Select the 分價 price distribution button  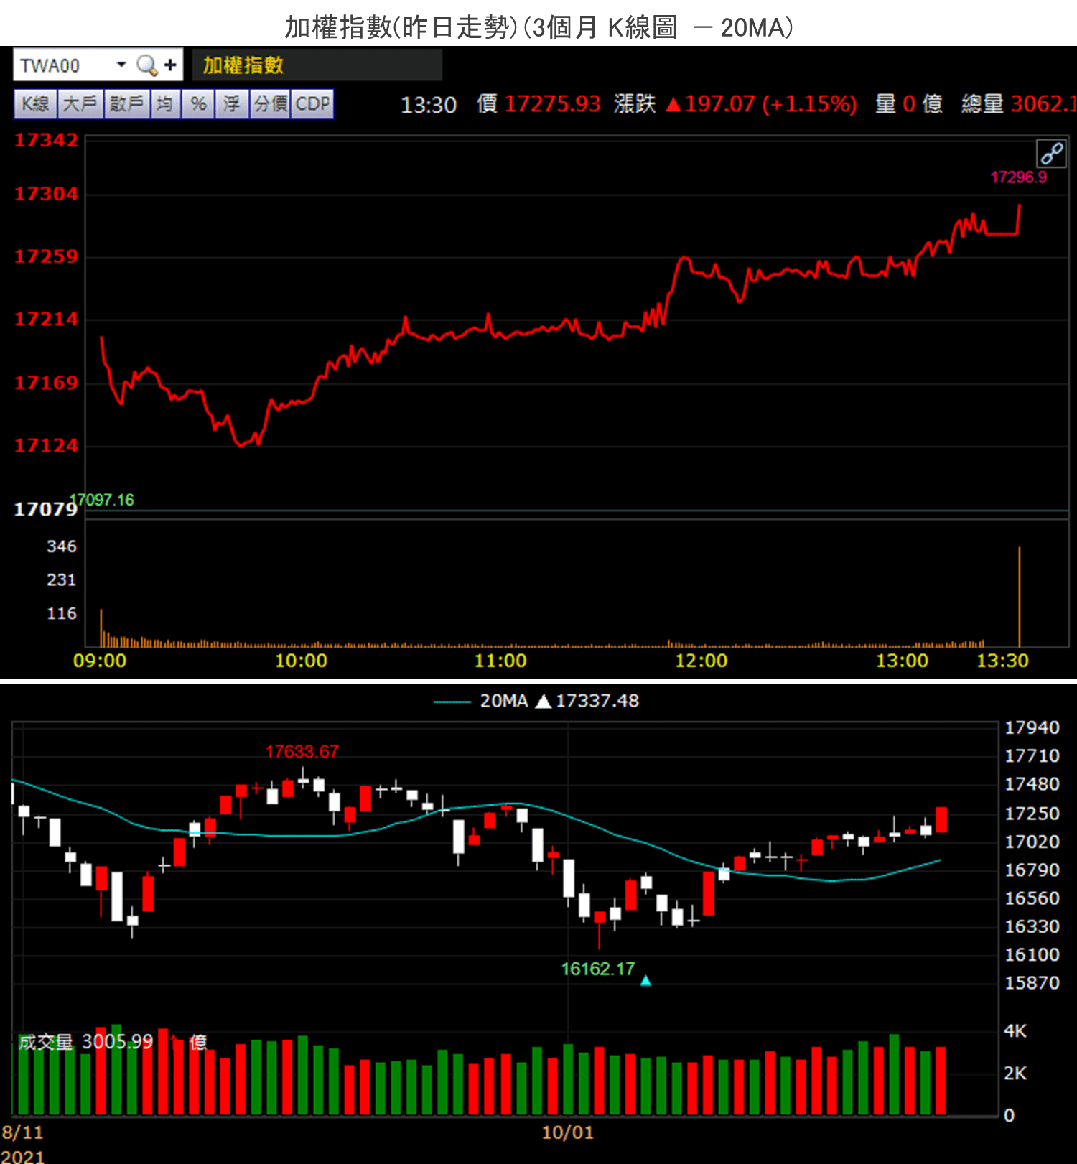click(x=270, y=104)
